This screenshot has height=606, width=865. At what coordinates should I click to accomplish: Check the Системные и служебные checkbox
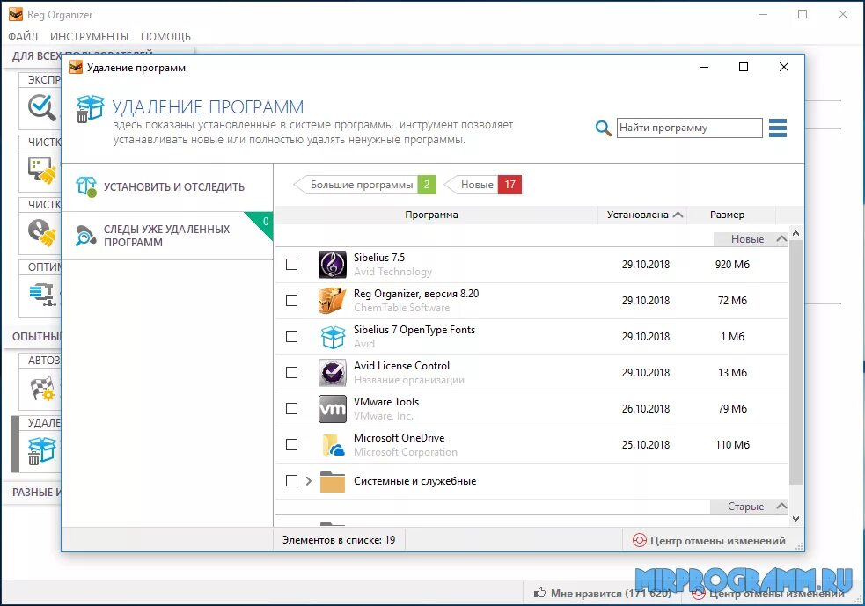292,481
